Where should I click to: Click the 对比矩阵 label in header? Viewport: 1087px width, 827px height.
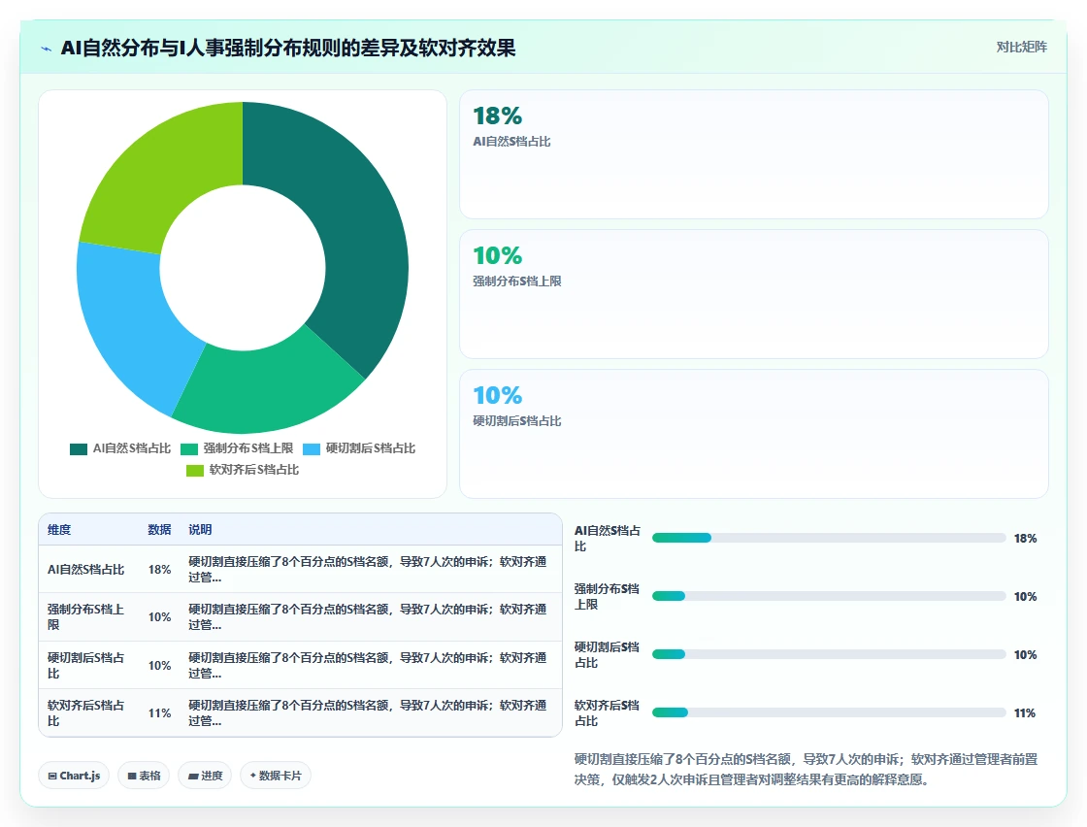point(1021,48)
